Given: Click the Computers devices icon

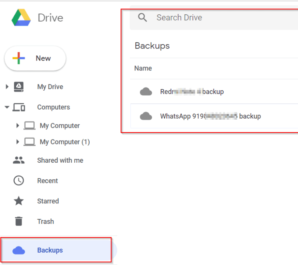Looking at the screenshot, I should (x=19, y=107).
